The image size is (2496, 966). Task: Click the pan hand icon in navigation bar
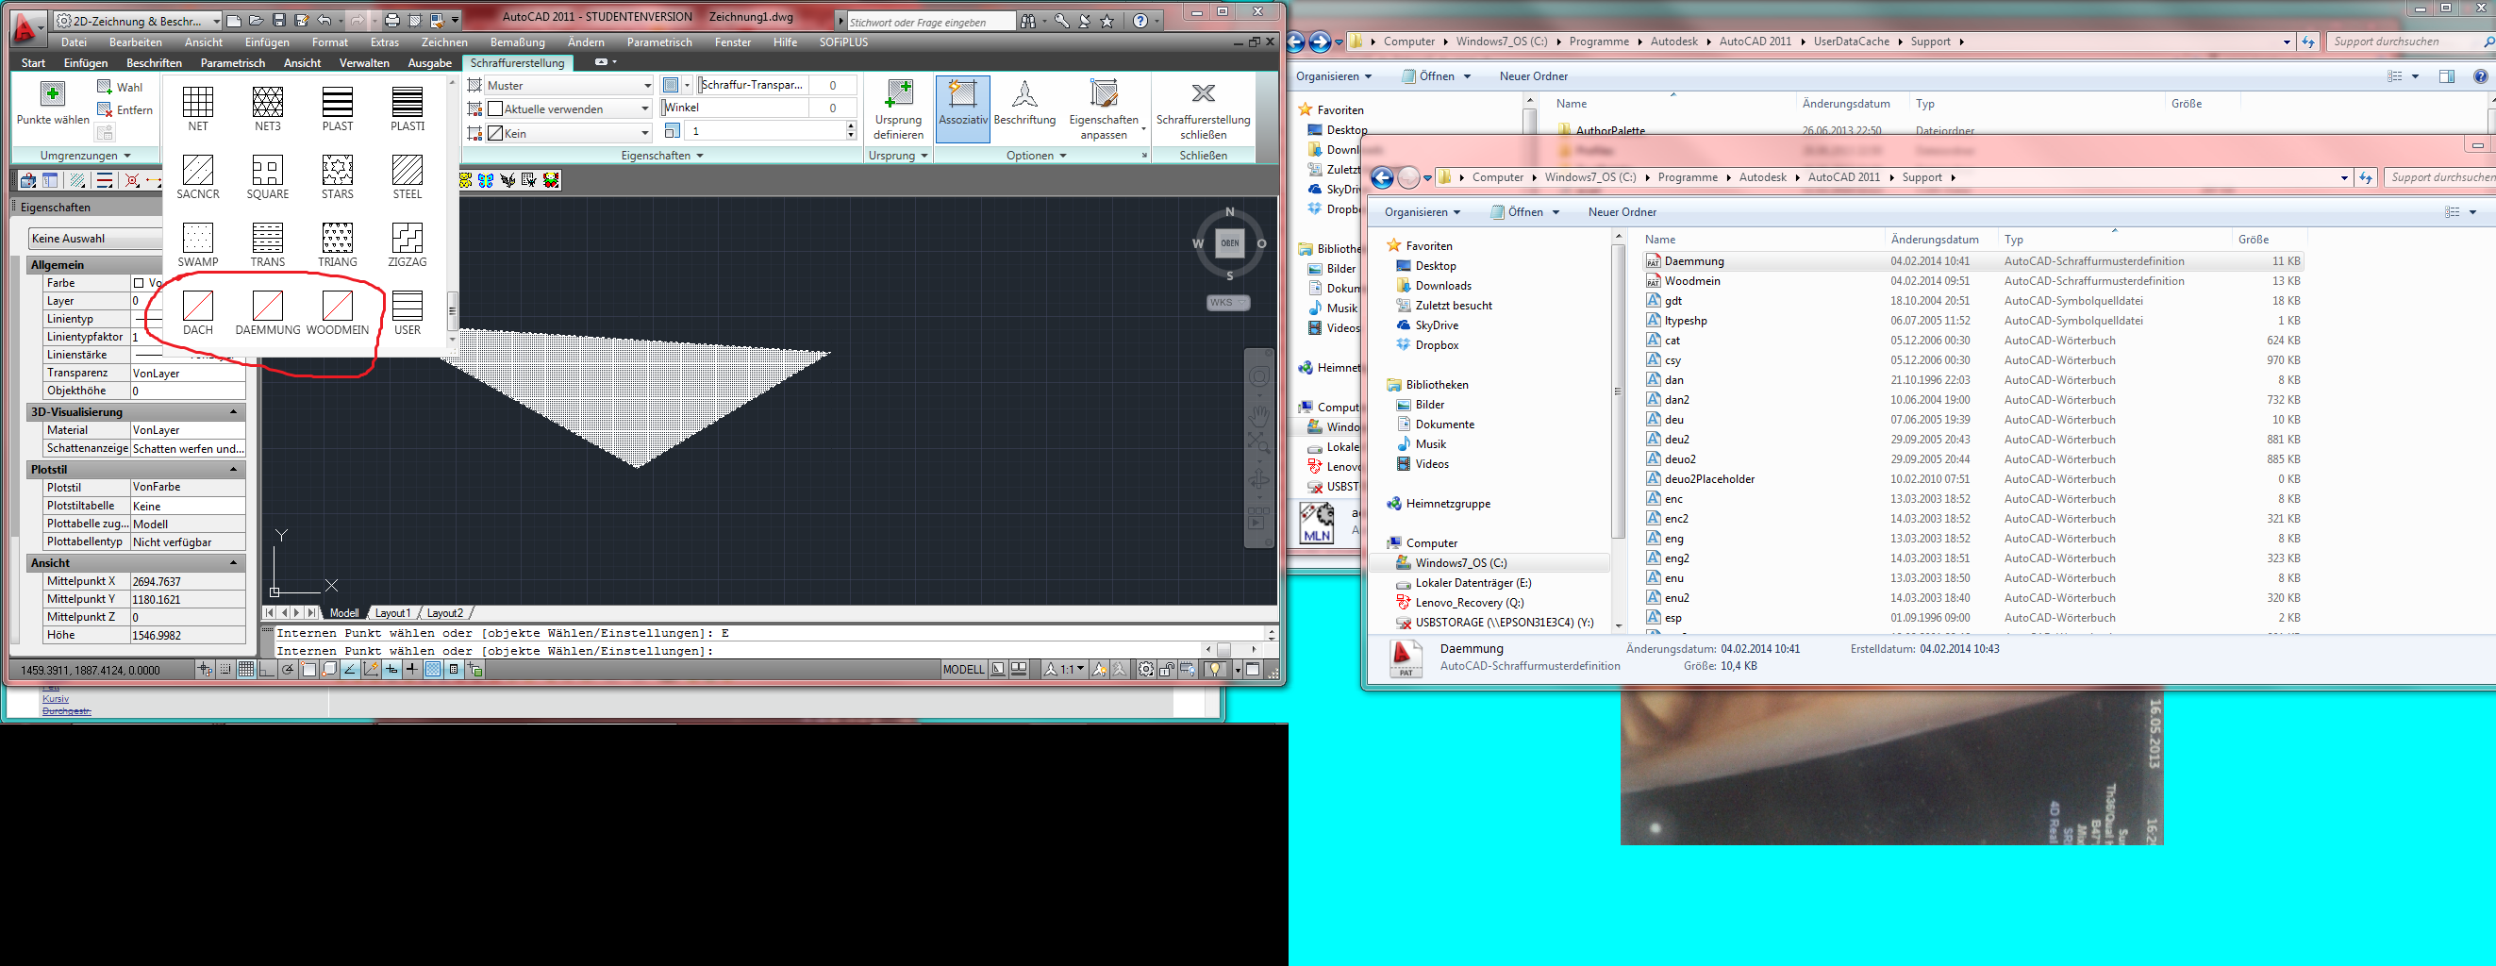tap(1258, 417)
